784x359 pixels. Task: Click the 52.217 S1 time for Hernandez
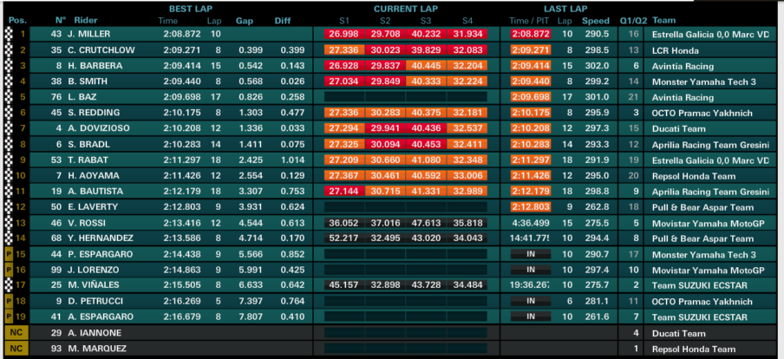(x=344, y=238)
